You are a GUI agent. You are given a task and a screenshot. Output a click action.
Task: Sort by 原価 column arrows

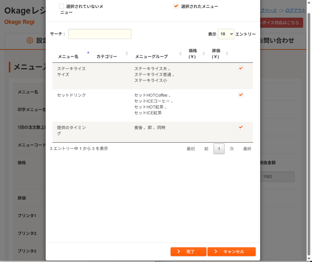coord(227,54)
